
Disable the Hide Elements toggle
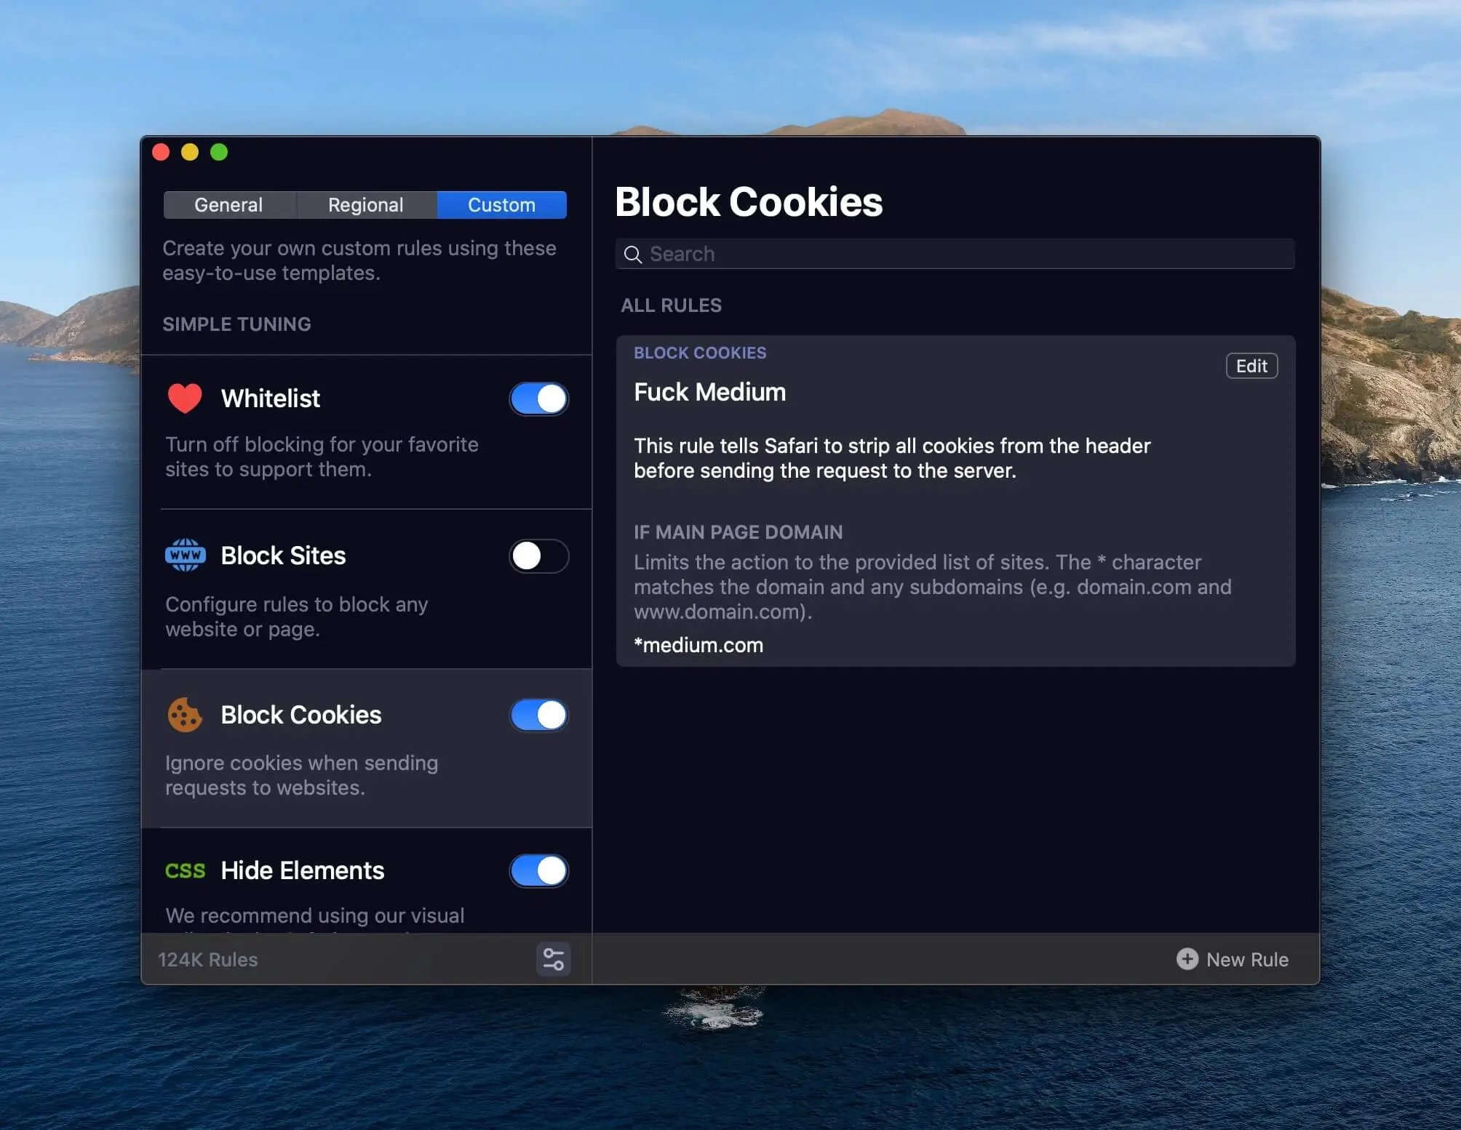pyautogui.click(x=538, y=870)
